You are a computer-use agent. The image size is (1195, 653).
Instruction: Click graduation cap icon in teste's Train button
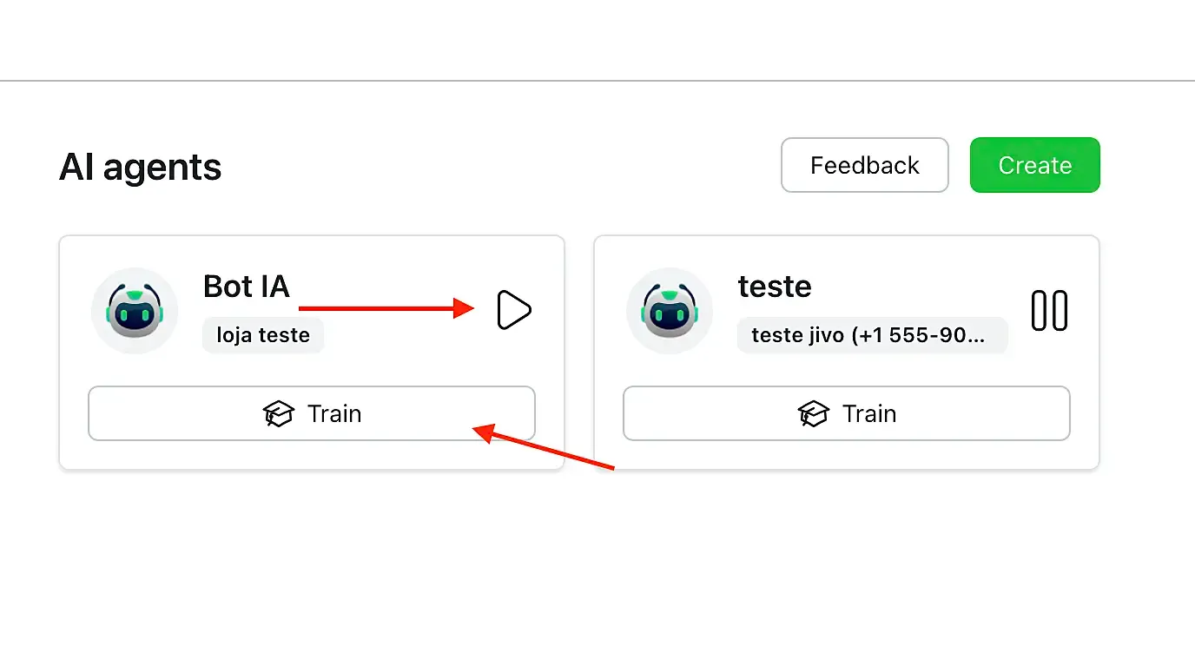[814, 413]
